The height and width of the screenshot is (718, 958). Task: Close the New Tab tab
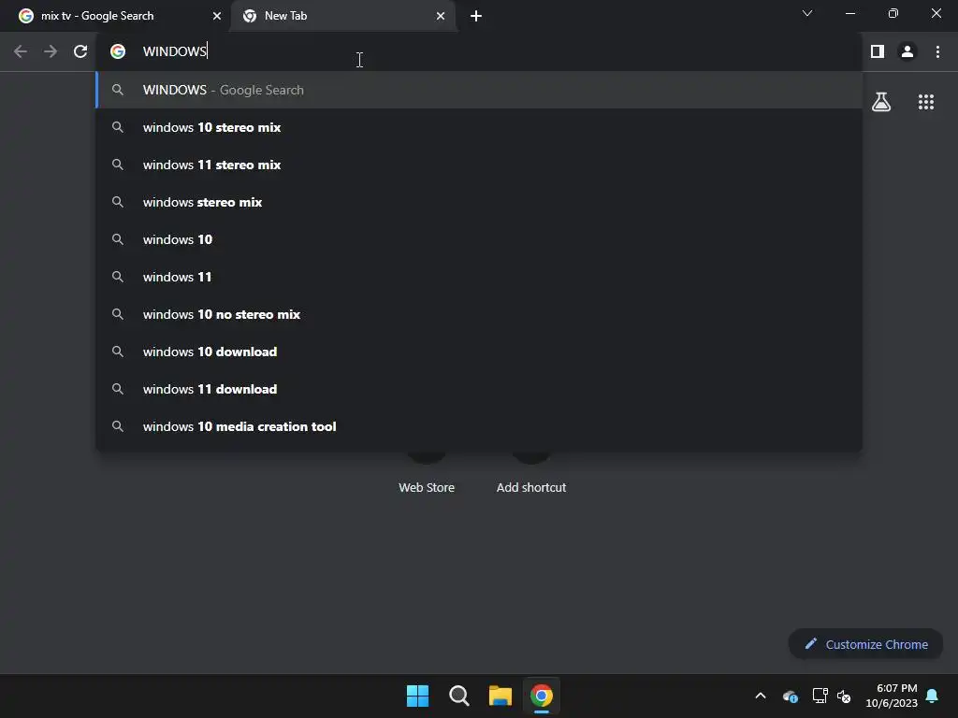441,16
